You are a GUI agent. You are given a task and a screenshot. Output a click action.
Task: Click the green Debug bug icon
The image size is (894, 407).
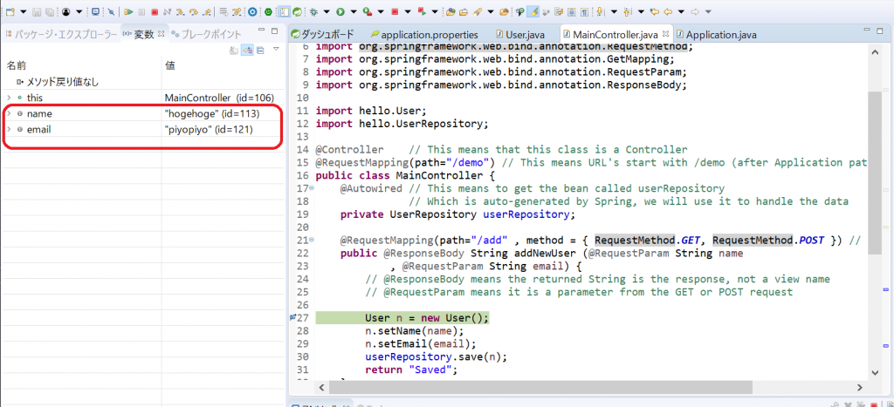pos(313,12)
